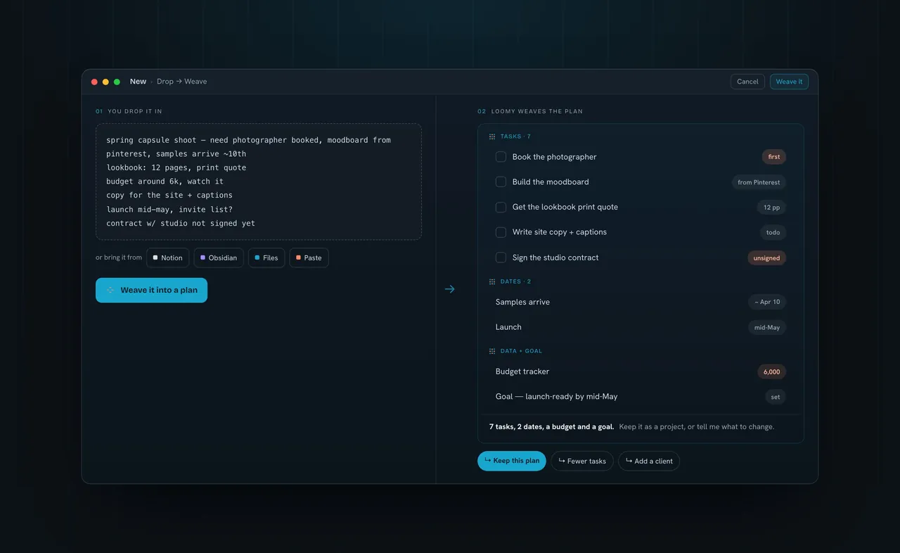Image resolution: width=900 pixels, height=553 pixels.
Task: Click the ~ Apr 10 date tag
Action: click(767, 302)
